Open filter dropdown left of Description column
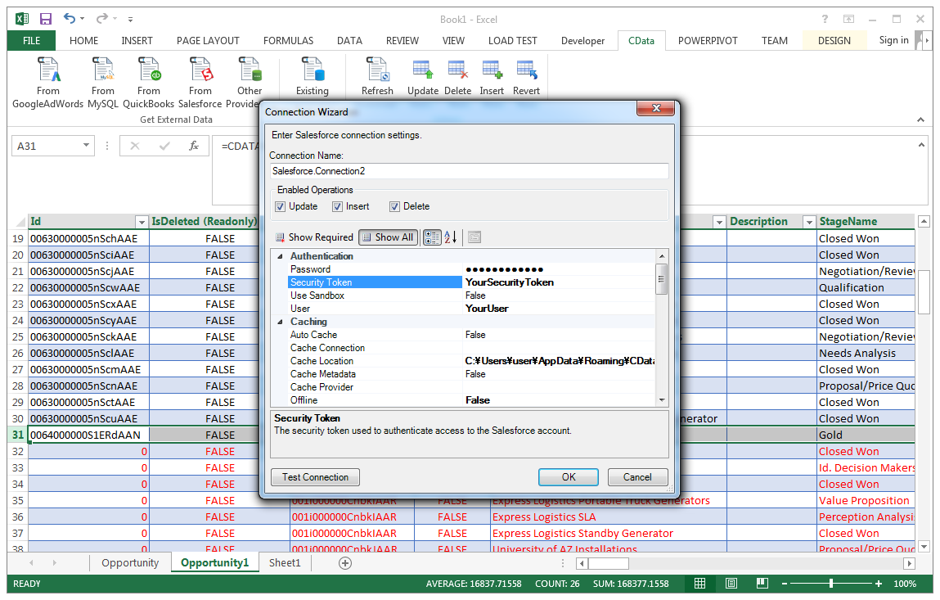The height and width of the screenshot is (600, 940). (x=719, y=223)
